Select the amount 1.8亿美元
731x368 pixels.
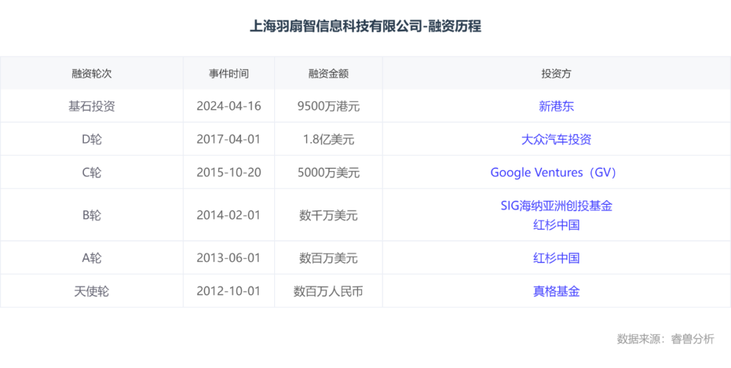click(x=328, y=139)
